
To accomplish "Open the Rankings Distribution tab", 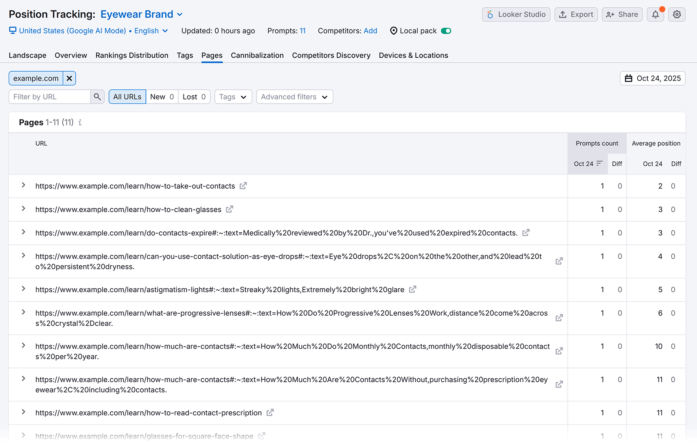I will [x=132, y=55].
